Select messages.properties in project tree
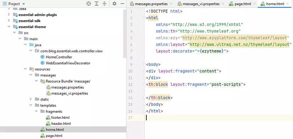Viewport: 293px width, 139px height. coord(67,87)
